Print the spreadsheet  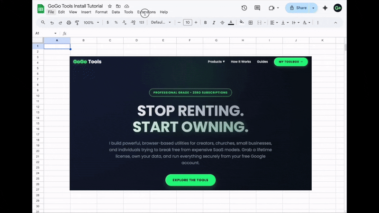69,22
